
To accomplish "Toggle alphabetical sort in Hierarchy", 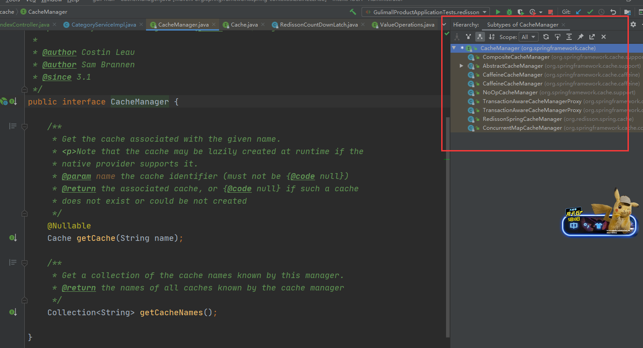I will [x=491, y=37].
